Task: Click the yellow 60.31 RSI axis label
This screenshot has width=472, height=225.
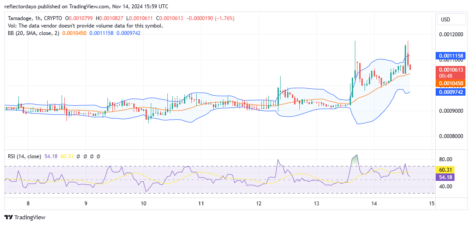Action: 445,170
